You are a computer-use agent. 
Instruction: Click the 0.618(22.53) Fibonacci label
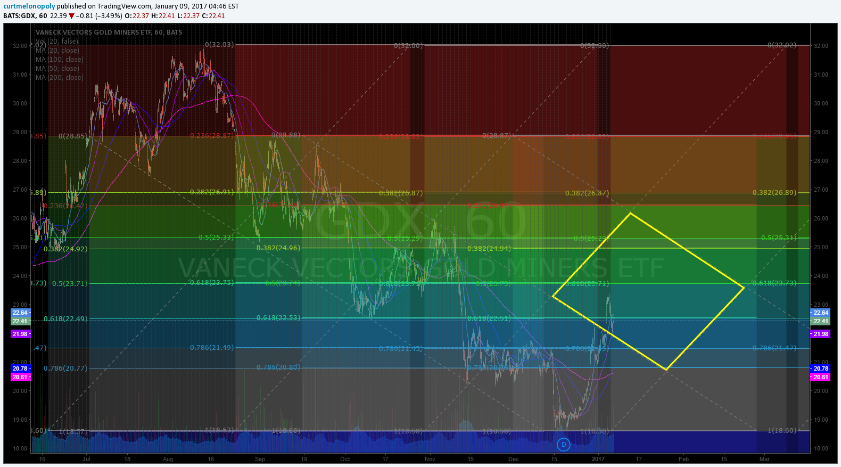[278, 317]
